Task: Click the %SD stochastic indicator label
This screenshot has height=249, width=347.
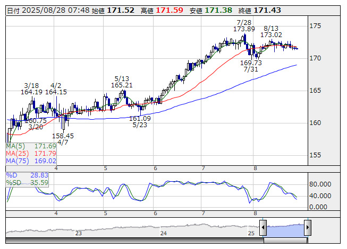Action: pyautogui.click(x=13, y=182)
